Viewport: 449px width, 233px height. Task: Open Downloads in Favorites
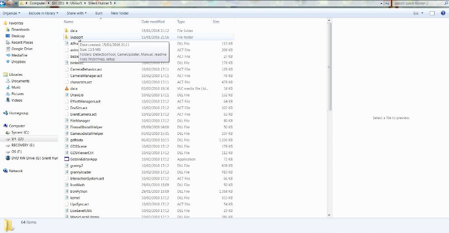coord(20,29)
